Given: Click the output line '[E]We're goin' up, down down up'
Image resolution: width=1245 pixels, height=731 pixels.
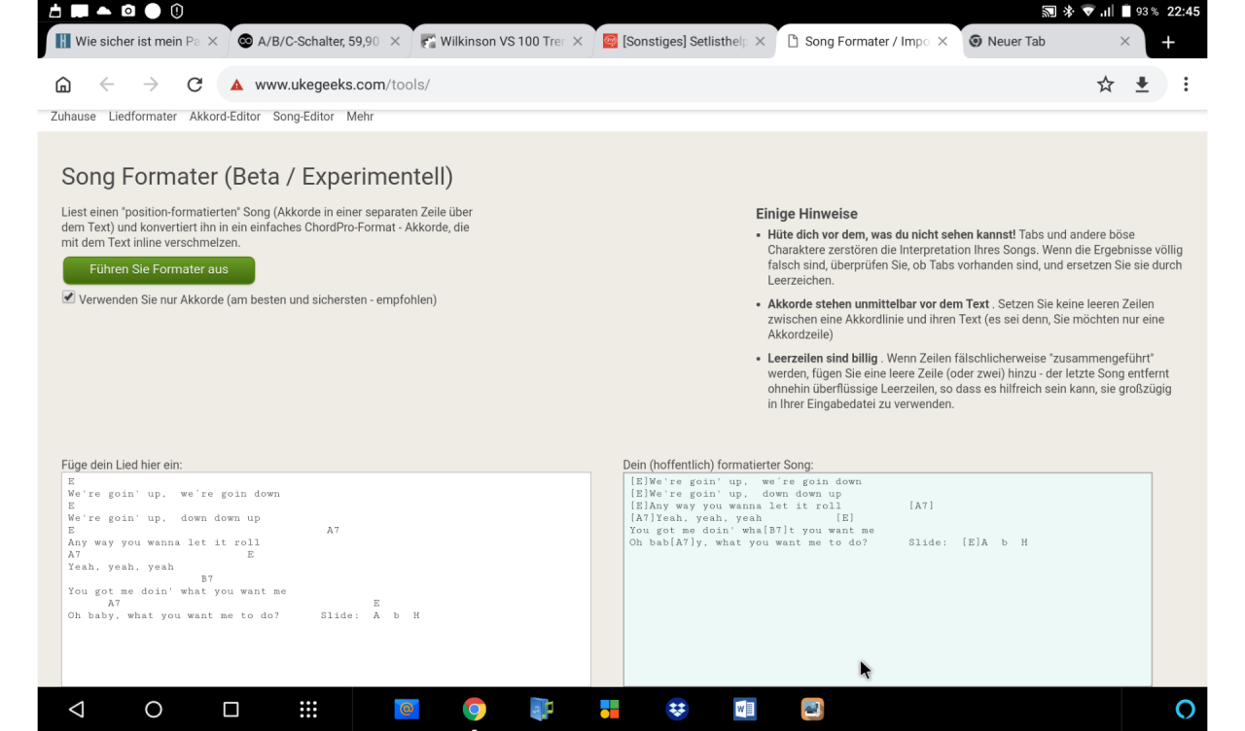Looking at the screenshot, I should click(x=735, y=494).
